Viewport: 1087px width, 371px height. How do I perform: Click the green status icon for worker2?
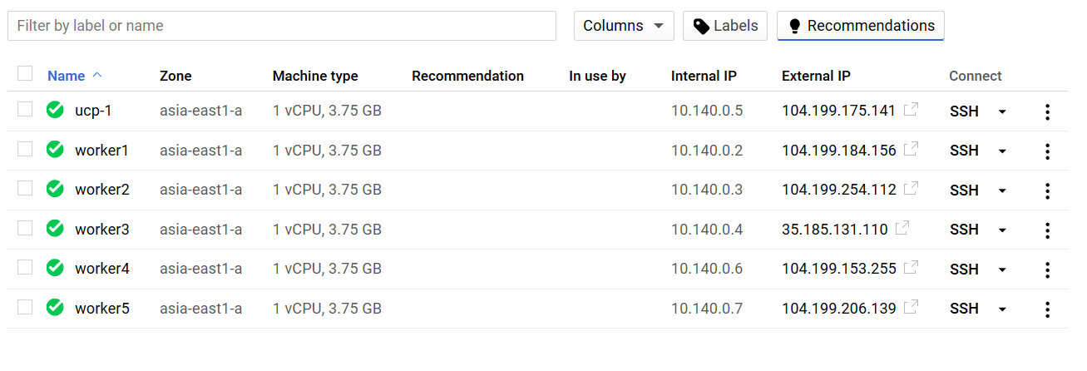click(55, 190)
